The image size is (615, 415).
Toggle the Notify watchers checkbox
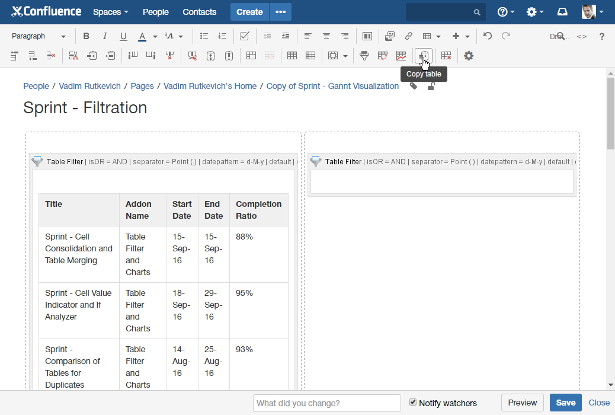(x=412, y=402)
